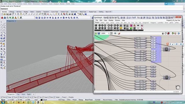Click the yellow panel component icon
The height and width of the screenshot is (104, 185).
coord(121,28)
